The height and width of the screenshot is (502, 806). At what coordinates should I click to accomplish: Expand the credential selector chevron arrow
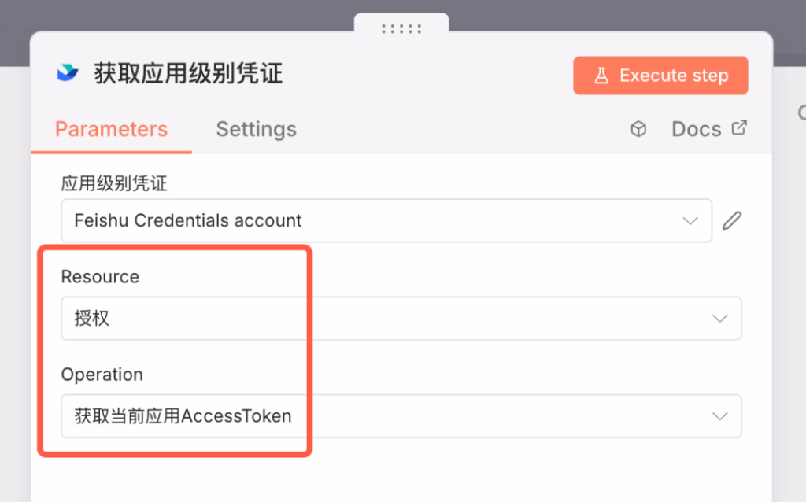(x=690, y=220)
